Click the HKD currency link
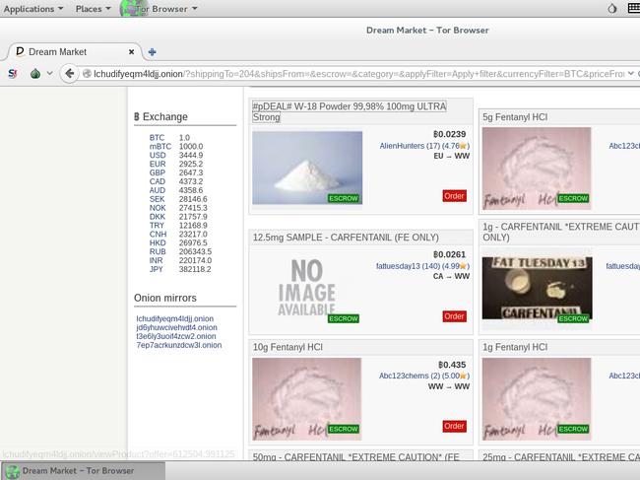 [x=158, y=243]
